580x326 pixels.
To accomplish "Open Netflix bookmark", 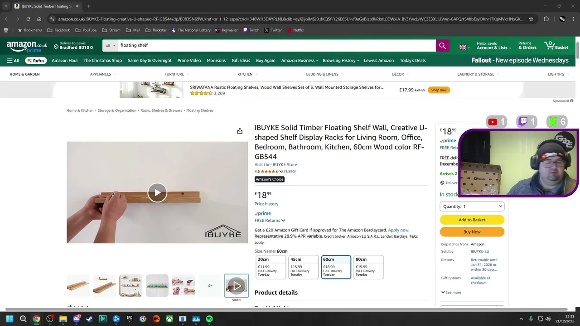I will tap(295, 30).
